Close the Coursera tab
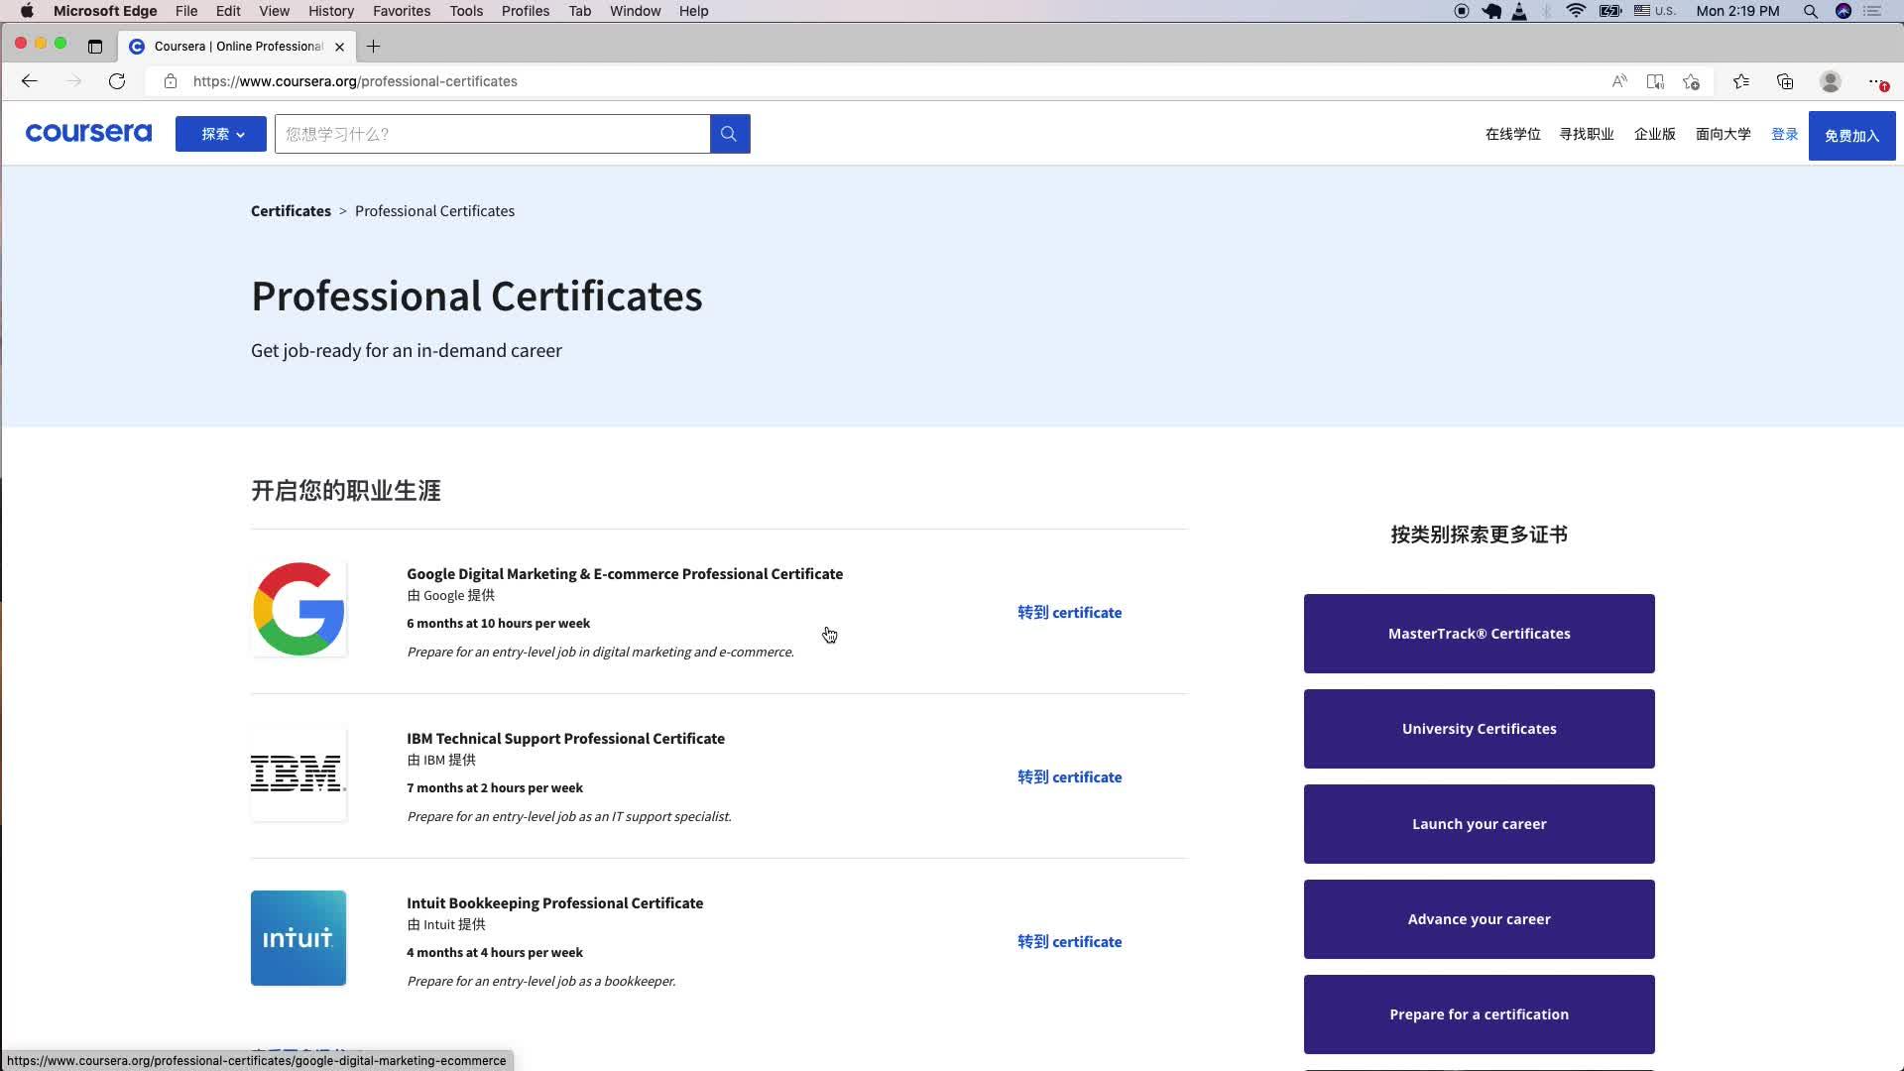 (x=340, y=47)
